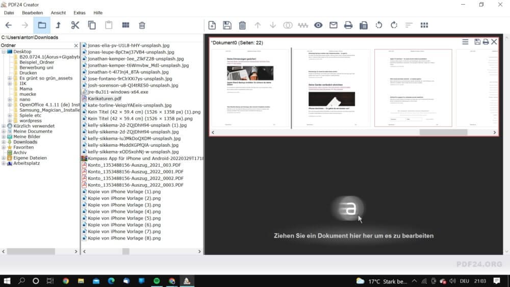Viewport: 510px width, 287px height.
Task: Select first page thumbnail of Dokument0
Action: pos(250,88)
